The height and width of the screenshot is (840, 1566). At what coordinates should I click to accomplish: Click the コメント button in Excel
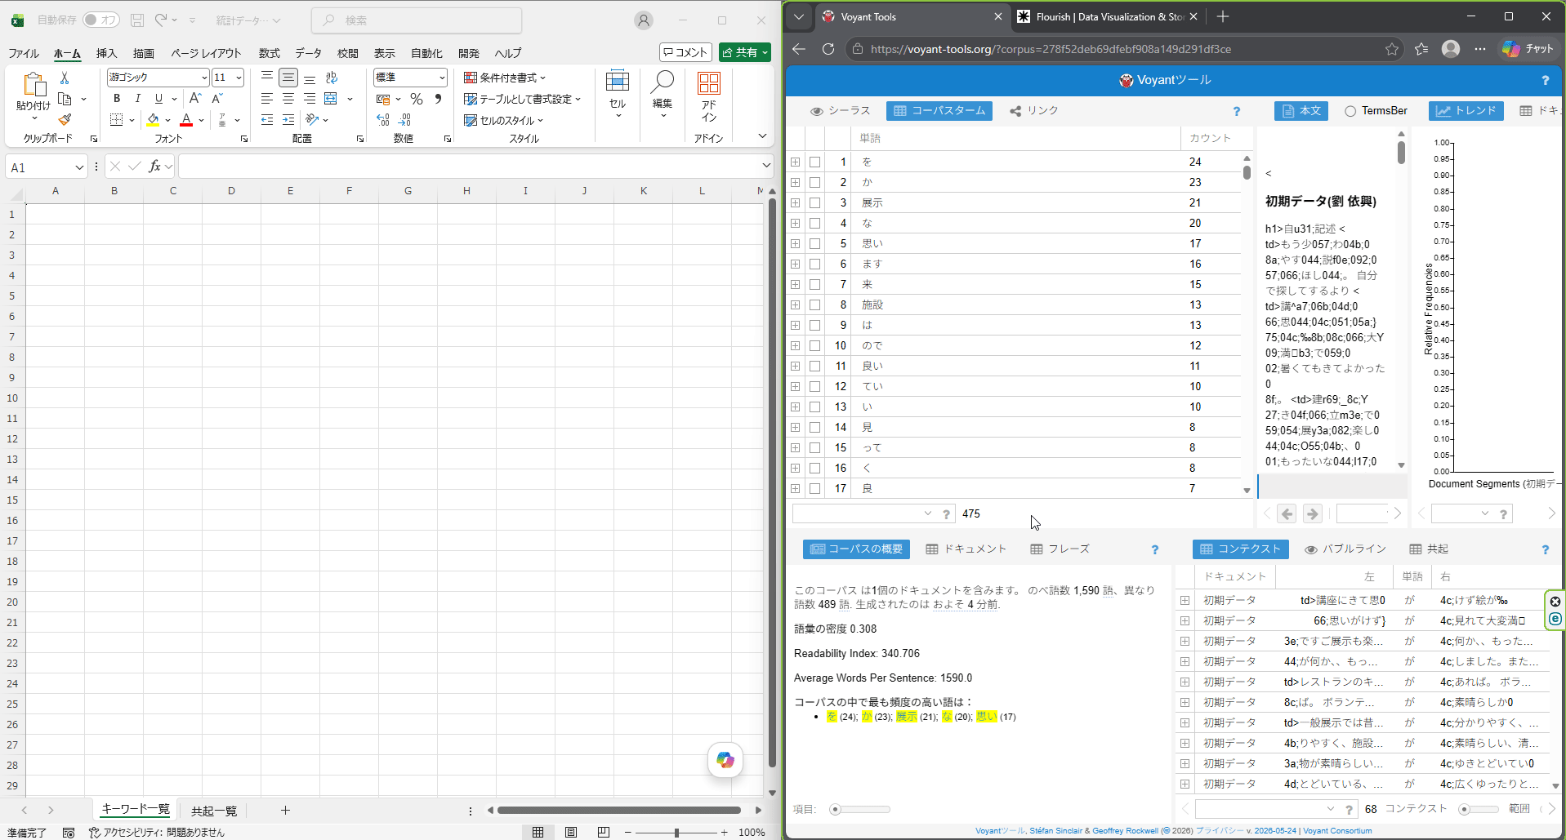pyautogui.click(x=685, y=52)
